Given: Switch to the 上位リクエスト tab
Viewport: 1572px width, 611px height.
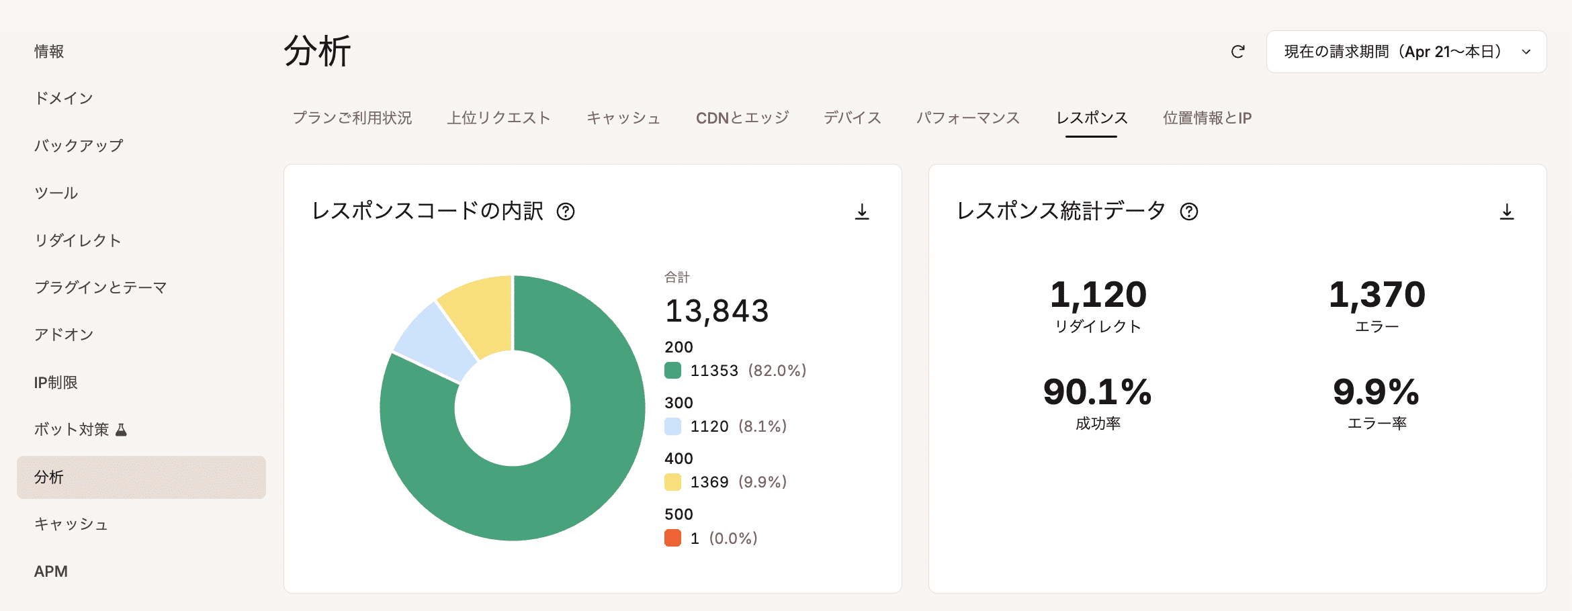Looking at the screenshot, I should click(499, 118).
